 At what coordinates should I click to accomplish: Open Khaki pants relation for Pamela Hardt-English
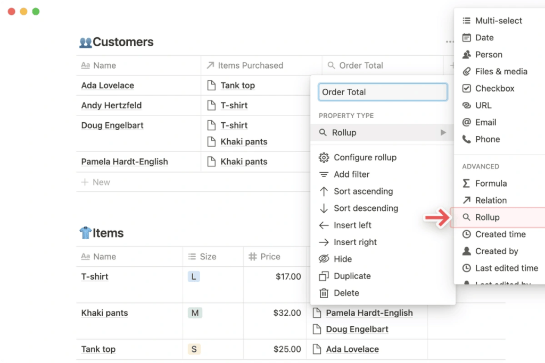(244, 162)
